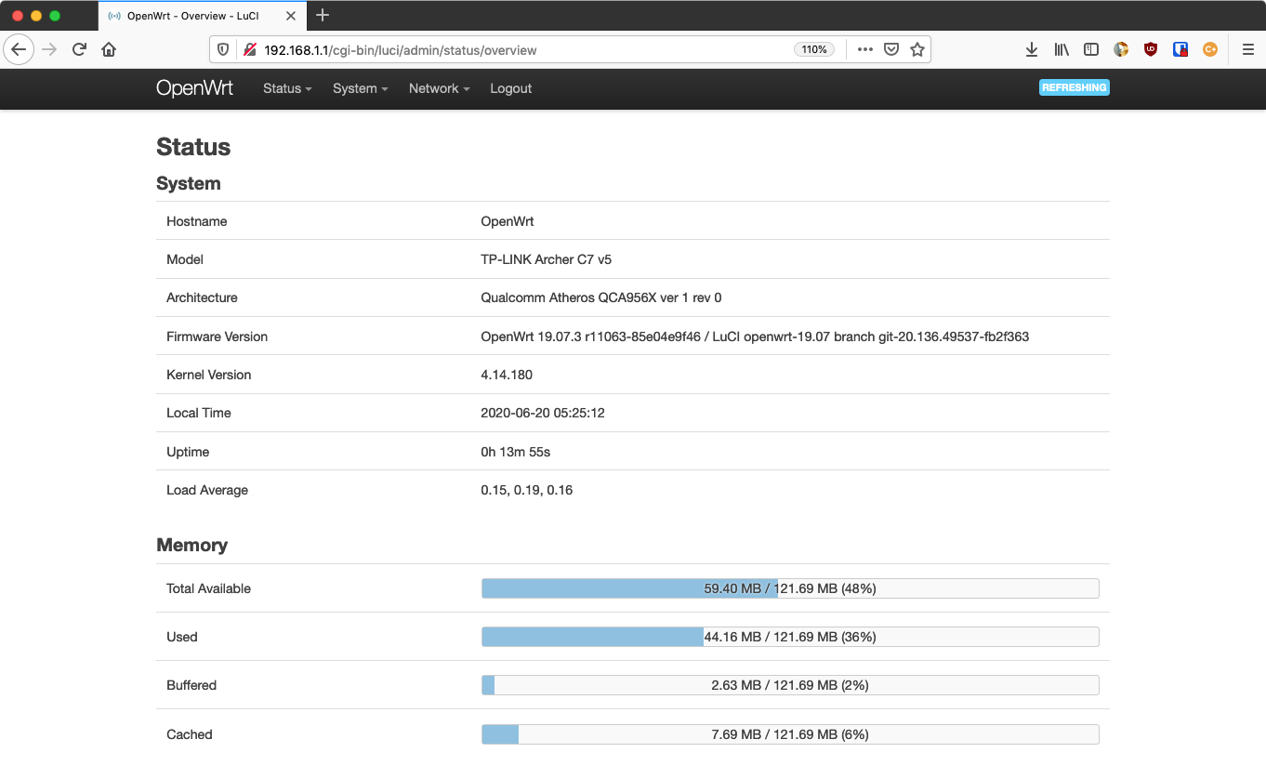Select the OpenWrt 19.07.3 firmware version text

click(x=755, y=337)
